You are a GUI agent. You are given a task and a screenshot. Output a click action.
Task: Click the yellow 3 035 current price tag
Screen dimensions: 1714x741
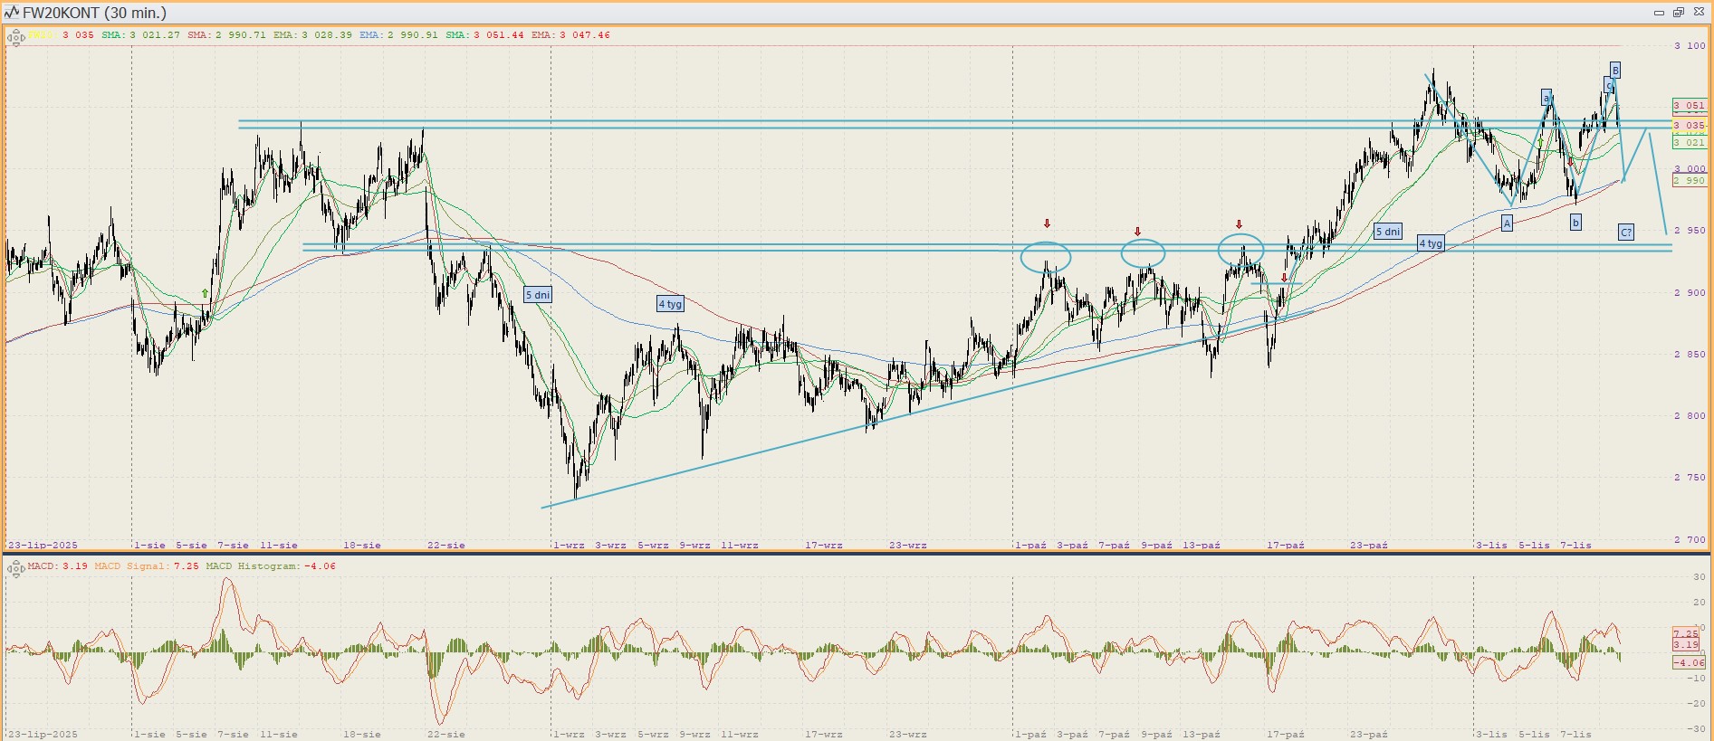[x=1689, y=125]
